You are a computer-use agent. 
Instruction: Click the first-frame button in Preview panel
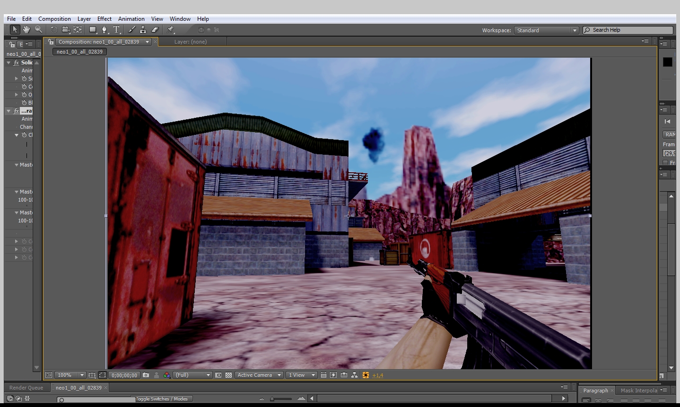tap(667, 122)
